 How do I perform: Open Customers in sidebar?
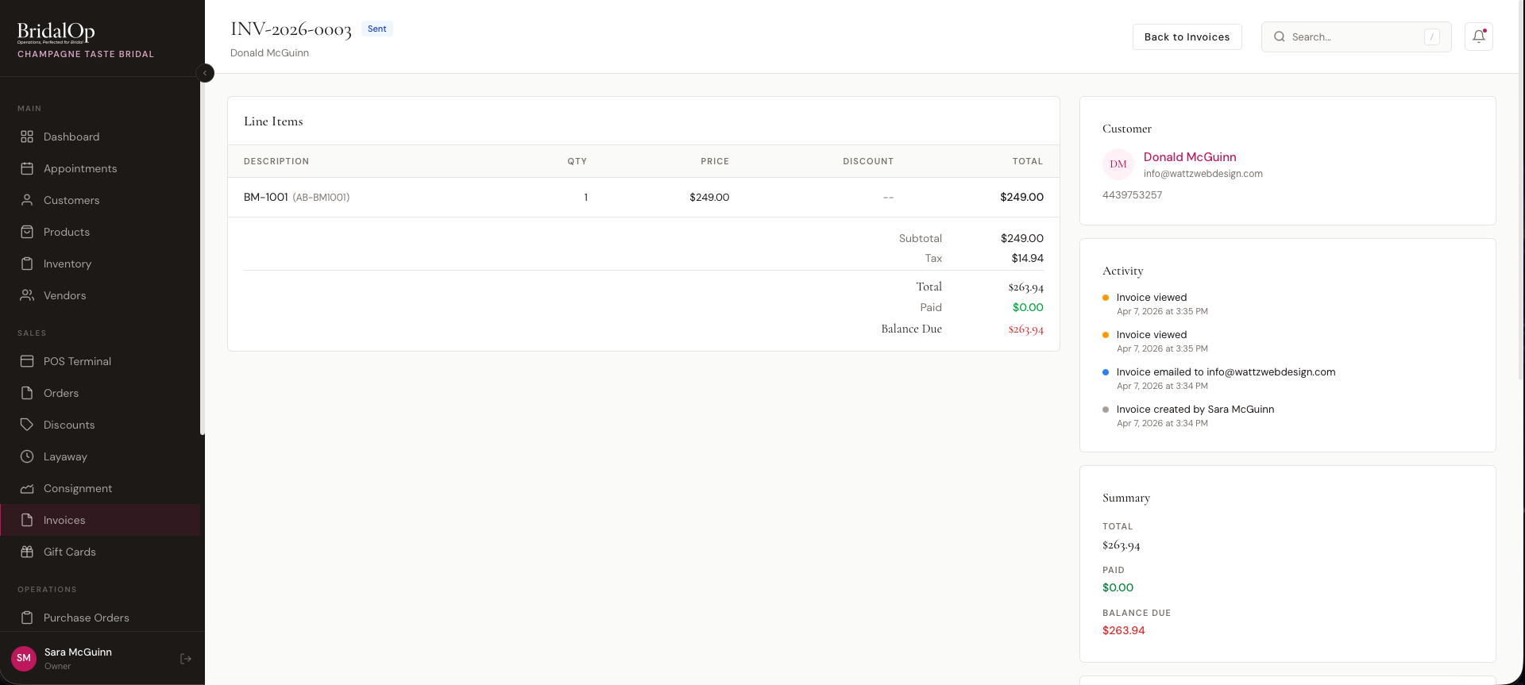tap(100, 200)
